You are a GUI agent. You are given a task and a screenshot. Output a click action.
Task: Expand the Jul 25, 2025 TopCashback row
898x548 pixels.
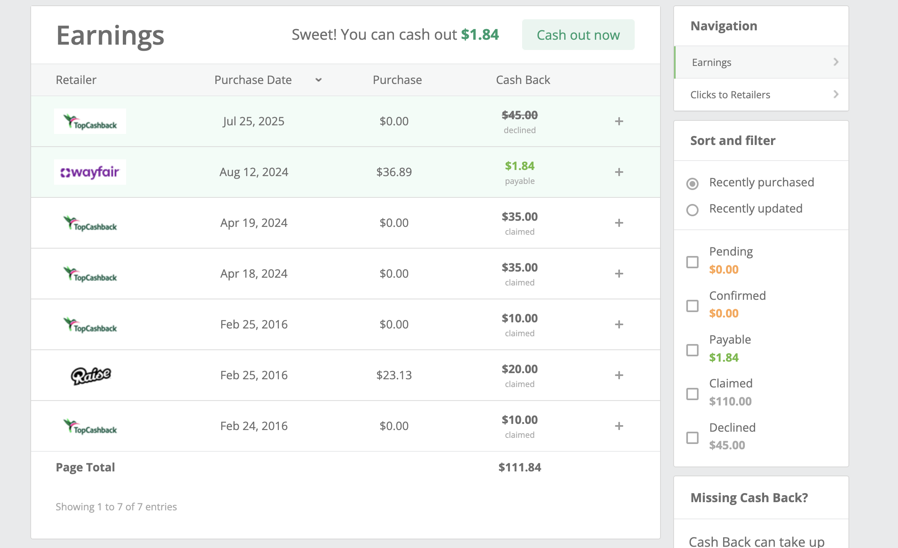(x=619, y=121)
